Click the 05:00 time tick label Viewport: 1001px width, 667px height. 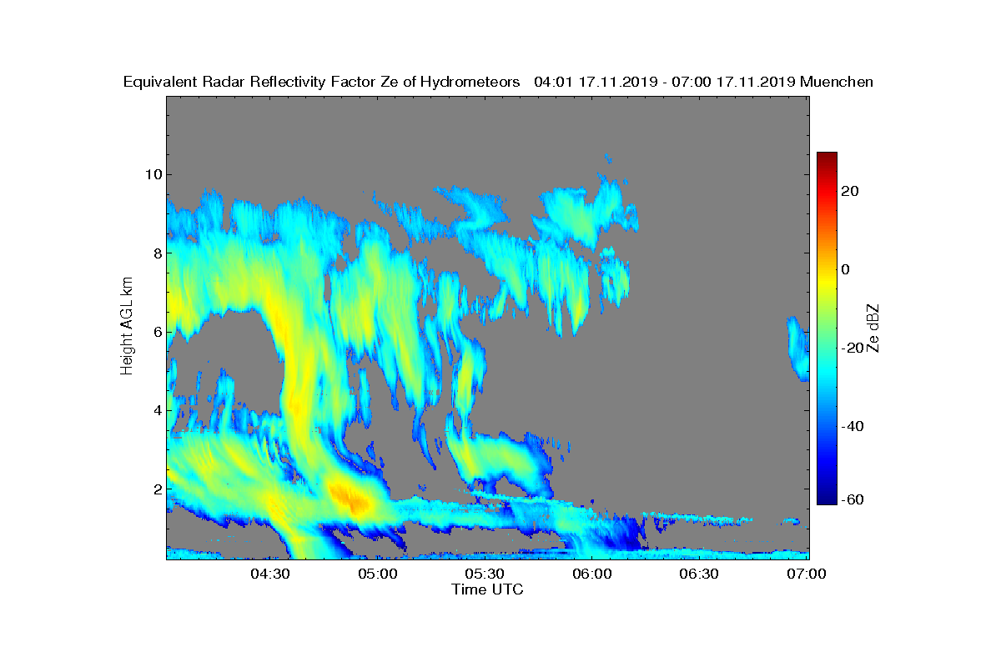click(x=378, y=574)
